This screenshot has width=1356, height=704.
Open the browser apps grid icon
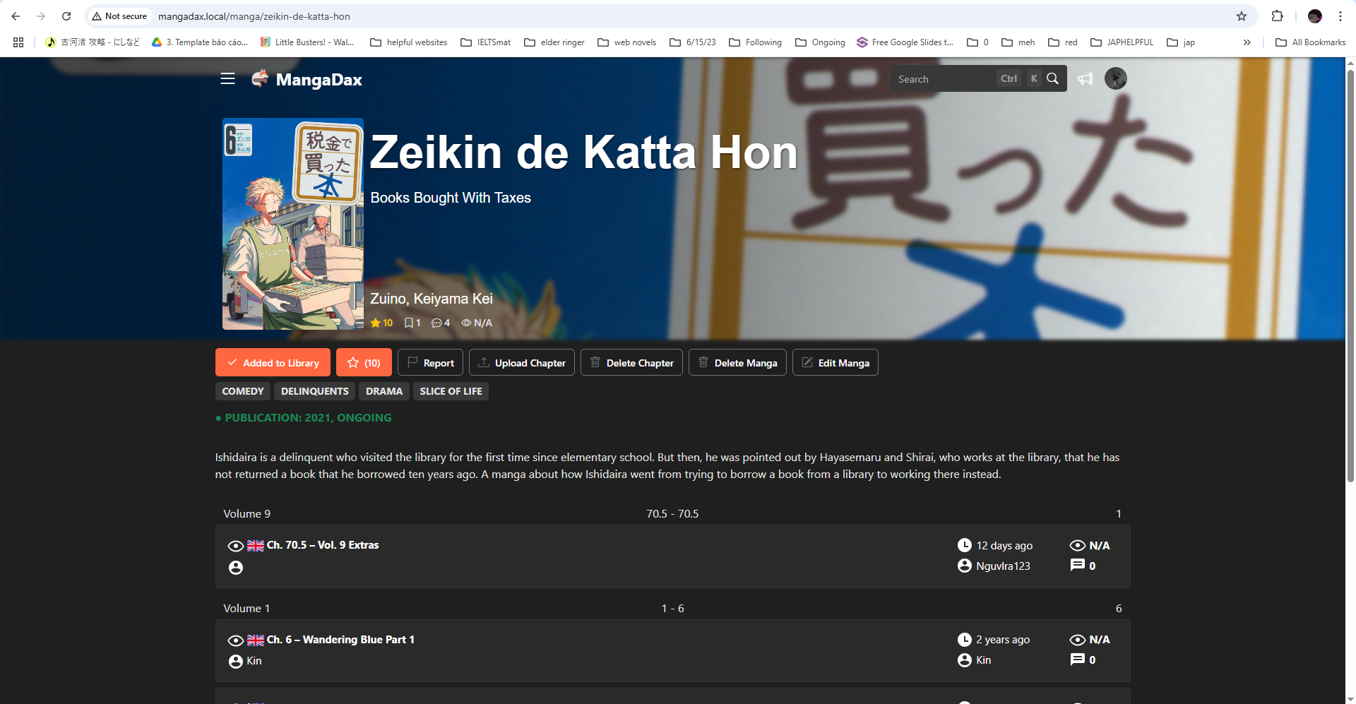point(18,42)
